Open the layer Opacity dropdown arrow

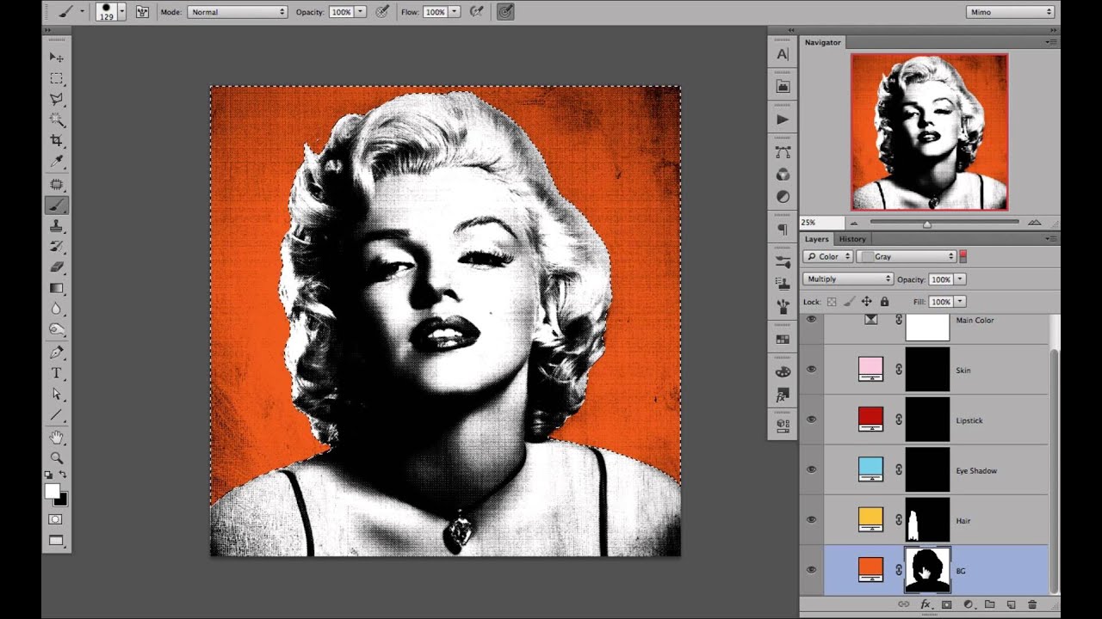click(961, 279)
